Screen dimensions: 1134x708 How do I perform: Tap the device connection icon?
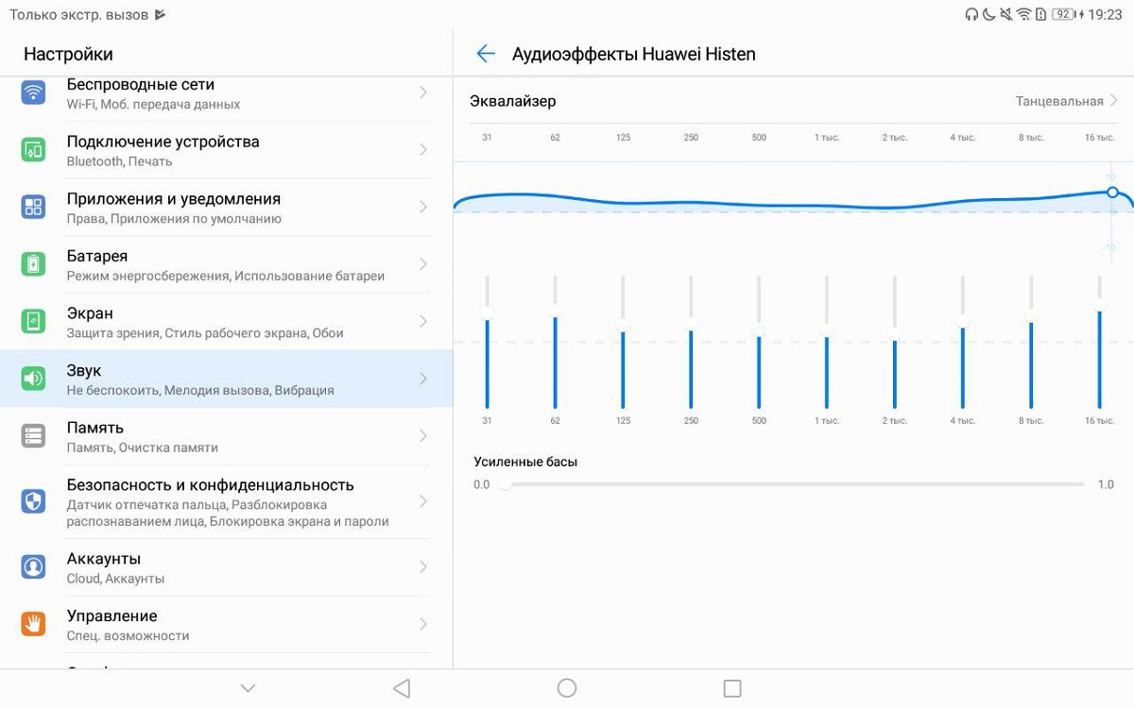click(x=33, y=150)
